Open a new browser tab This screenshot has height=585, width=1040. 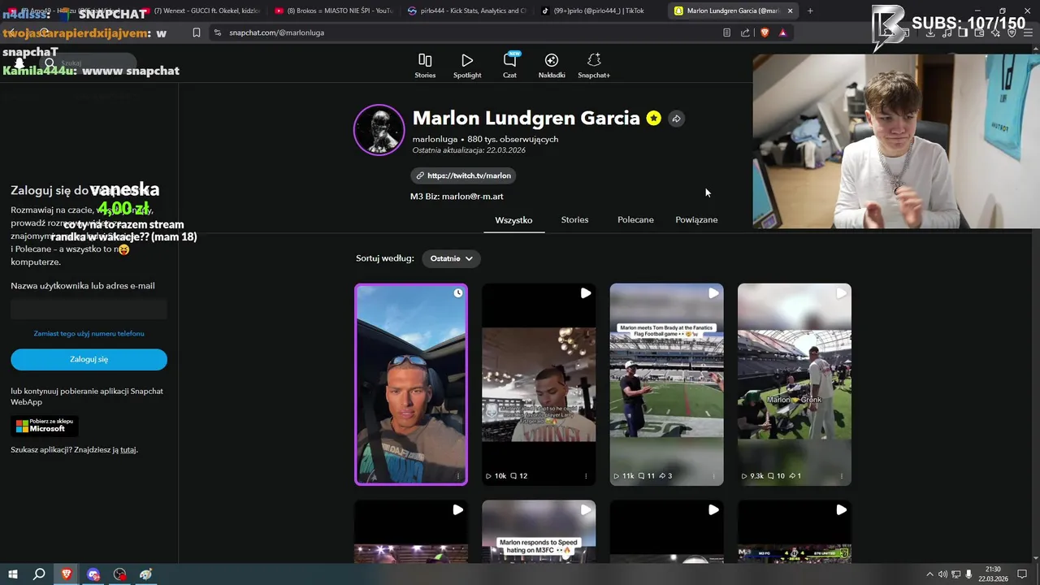810,11
